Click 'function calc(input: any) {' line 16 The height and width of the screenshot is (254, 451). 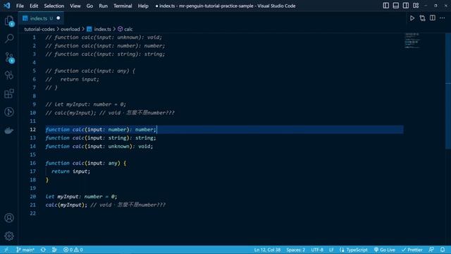[86, 163]
